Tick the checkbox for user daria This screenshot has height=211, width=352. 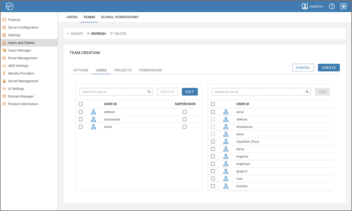point(213,149)
